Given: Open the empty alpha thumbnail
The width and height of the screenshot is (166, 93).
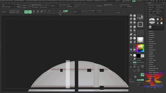Looking at the screenshot, I should click(140, 33).
